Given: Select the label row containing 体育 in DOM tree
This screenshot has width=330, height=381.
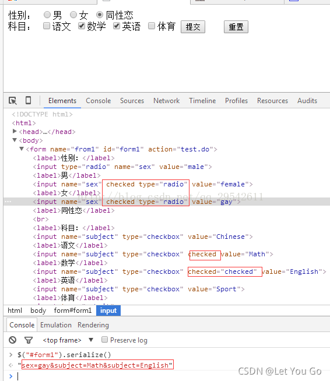Looking at the screenshot, I should coord(70,298).
